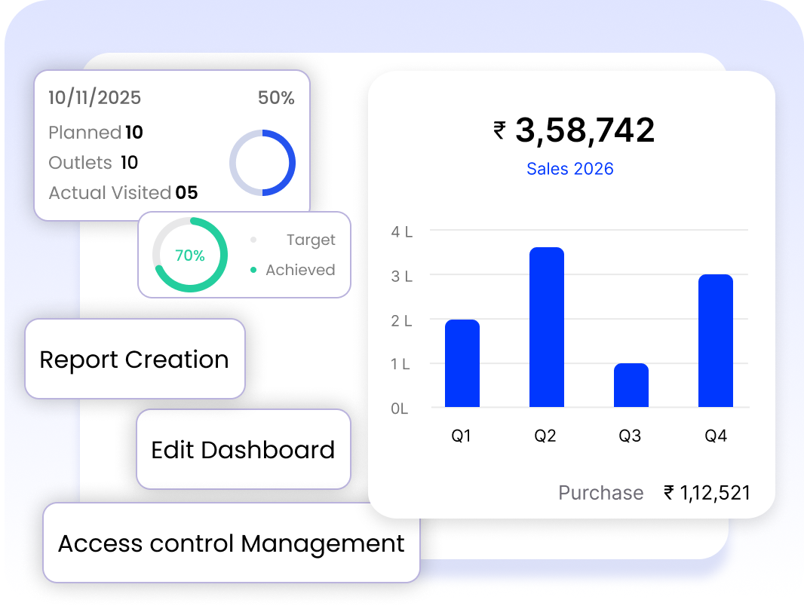804x612 pixels.
Task: Click the Q4 sales bar
Action: pyautogui.click(x=716, y=341)
